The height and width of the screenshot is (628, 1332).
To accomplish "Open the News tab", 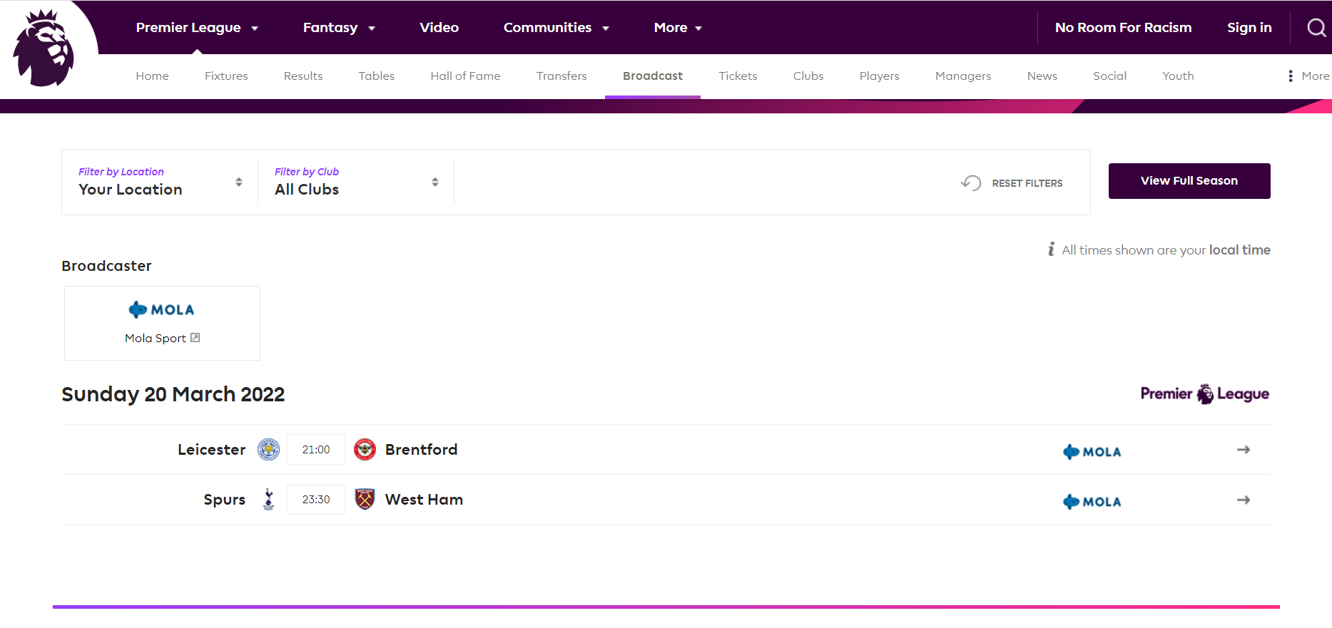I will (x=1042, y=76).
